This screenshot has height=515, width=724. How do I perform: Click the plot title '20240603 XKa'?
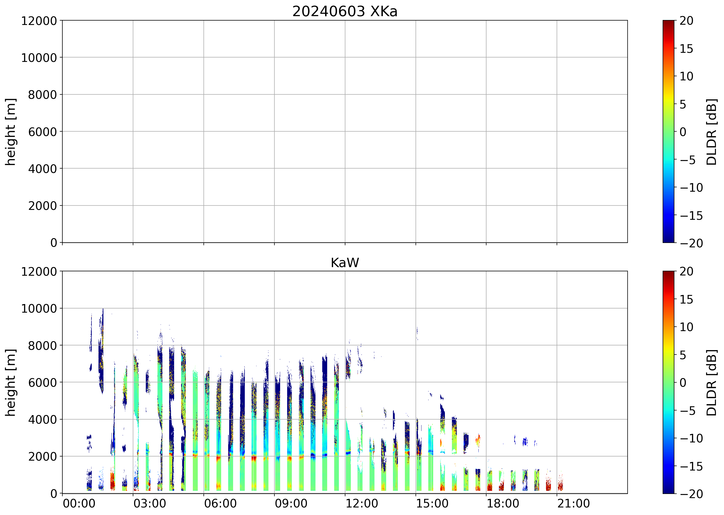pyautogui.click(x=345, y=11)
